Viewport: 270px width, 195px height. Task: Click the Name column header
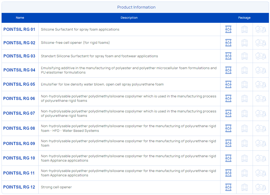click(x=20, y=18)
